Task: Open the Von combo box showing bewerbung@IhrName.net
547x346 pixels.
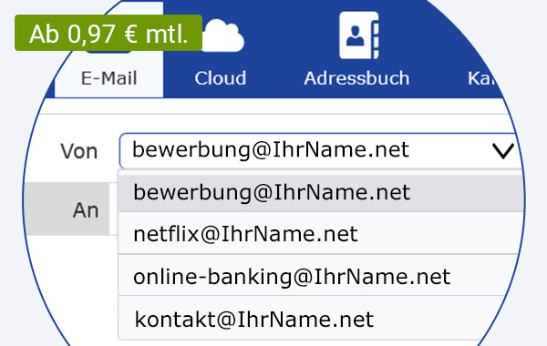Action: click(x=317, y=150)
